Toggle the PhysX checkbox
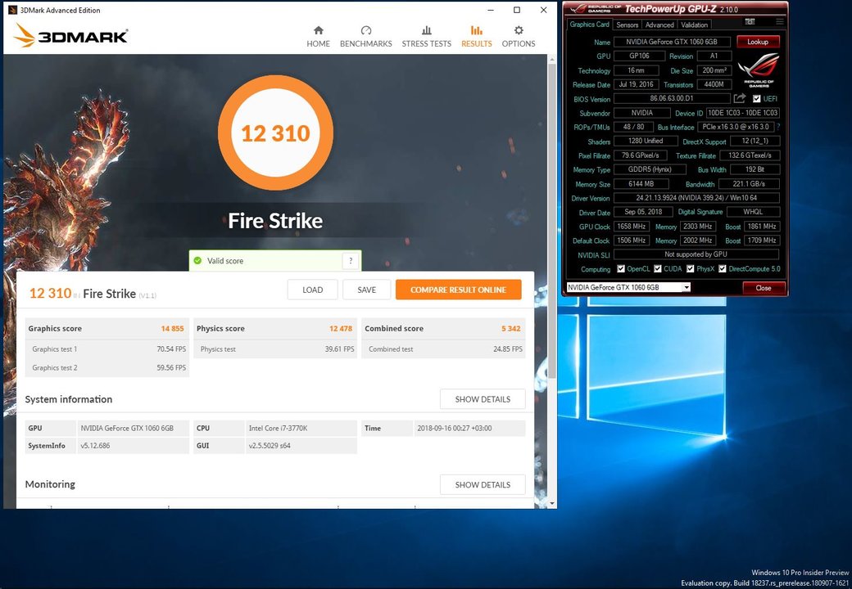Screen dimensions: 852x589 coord(690,268)
